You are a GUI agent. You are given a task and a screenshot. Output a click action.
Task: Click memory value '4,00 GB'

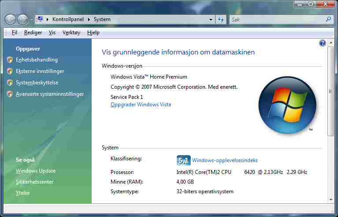[185, 182]
